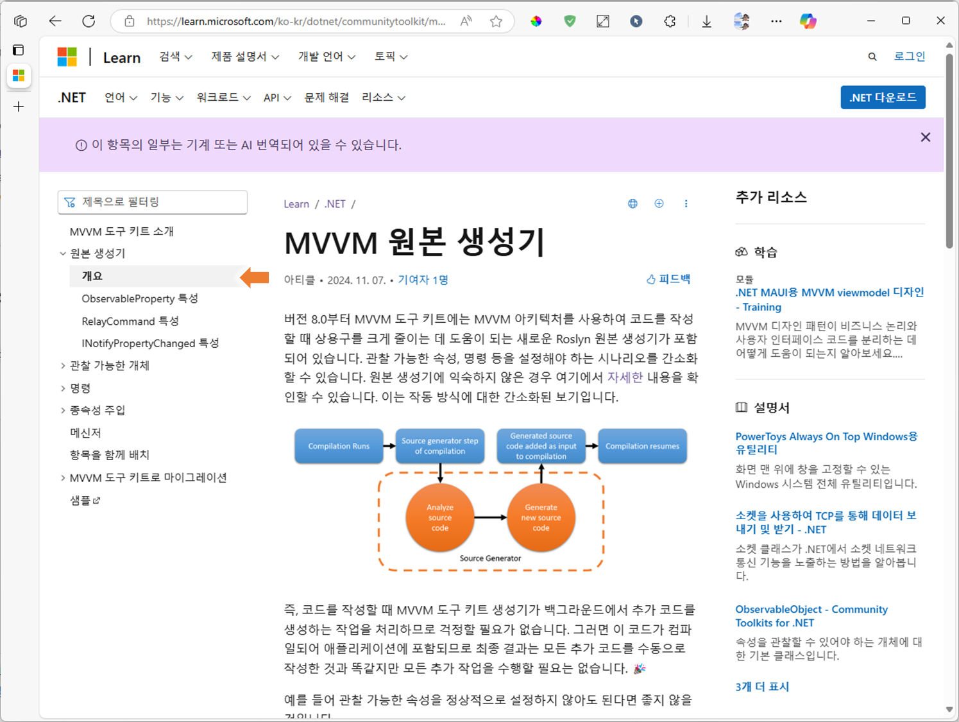Focus the 제목으로 필터링 filter field
The height and width of the screenshot is (722, 959).
click(153, 202)
